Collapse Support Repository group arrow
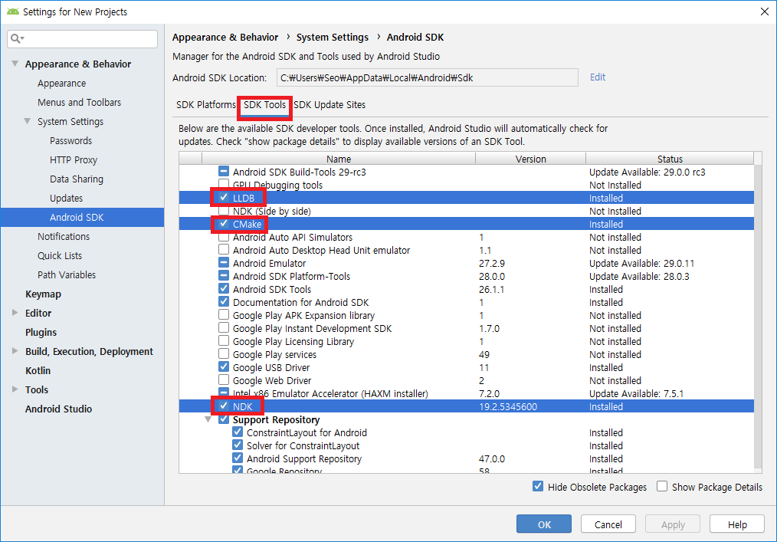Image resolution: width=777 pixels, height=542 pixels. click(208, 419)
